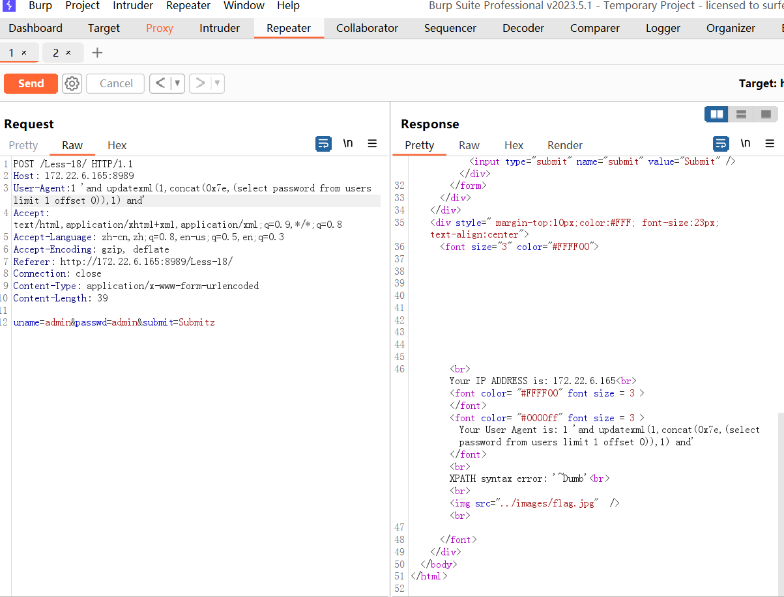Viewport: 784px width, 597px height.
Task: Open Request panel hamburger menu
Action: click(372, 144)
